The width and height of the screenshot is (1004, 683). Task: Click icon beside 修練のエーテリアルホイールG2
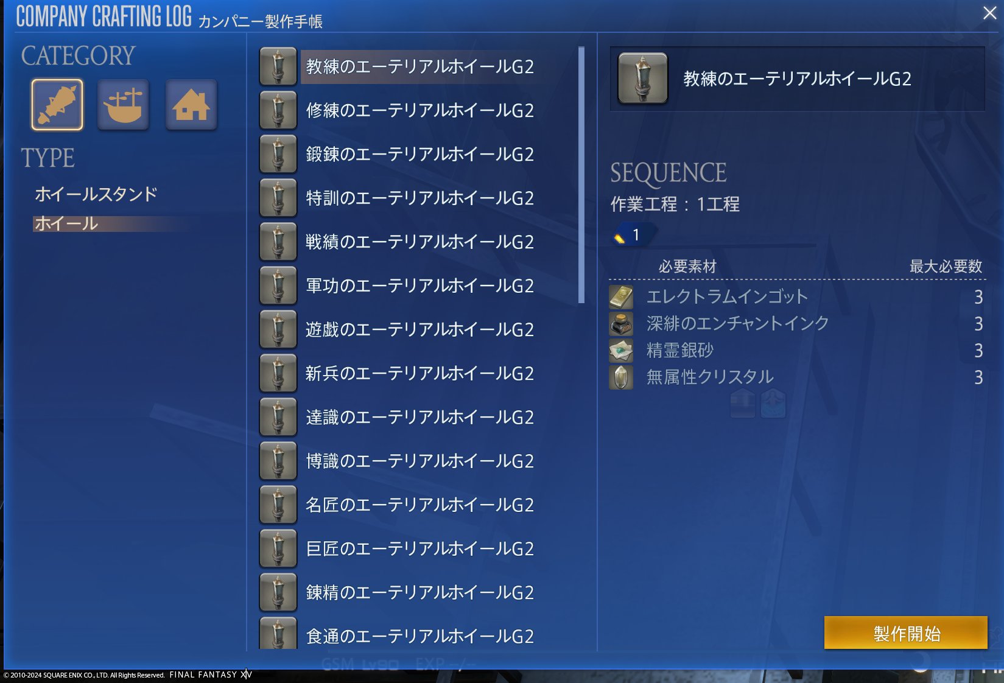click(278, 110)
